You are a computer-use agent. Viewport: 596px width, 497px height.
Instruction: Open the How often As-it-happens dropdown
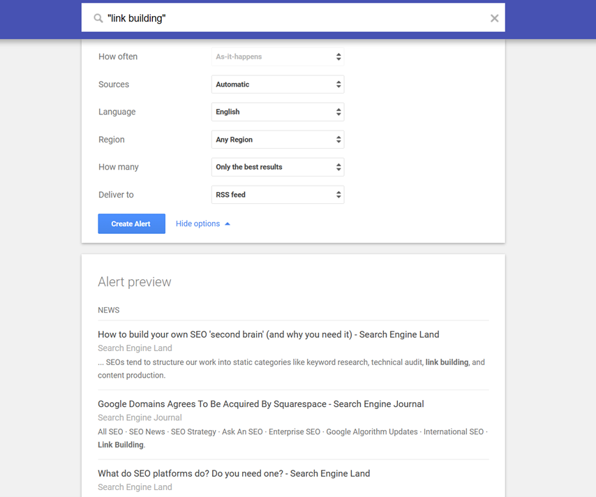click(278, 57)
